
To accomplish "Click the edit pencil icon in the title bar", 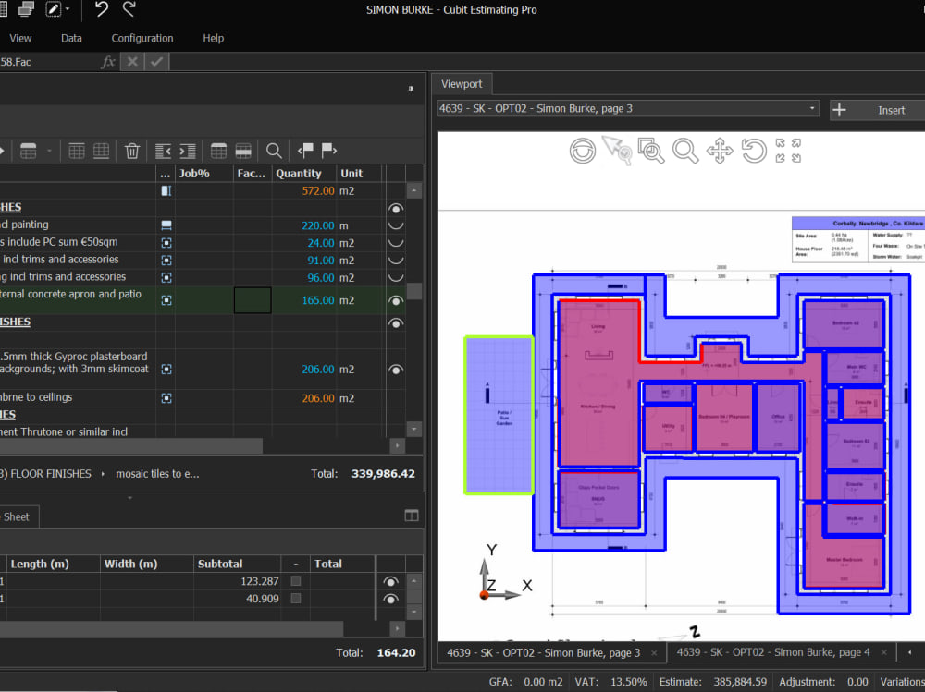I will [54, 9].
